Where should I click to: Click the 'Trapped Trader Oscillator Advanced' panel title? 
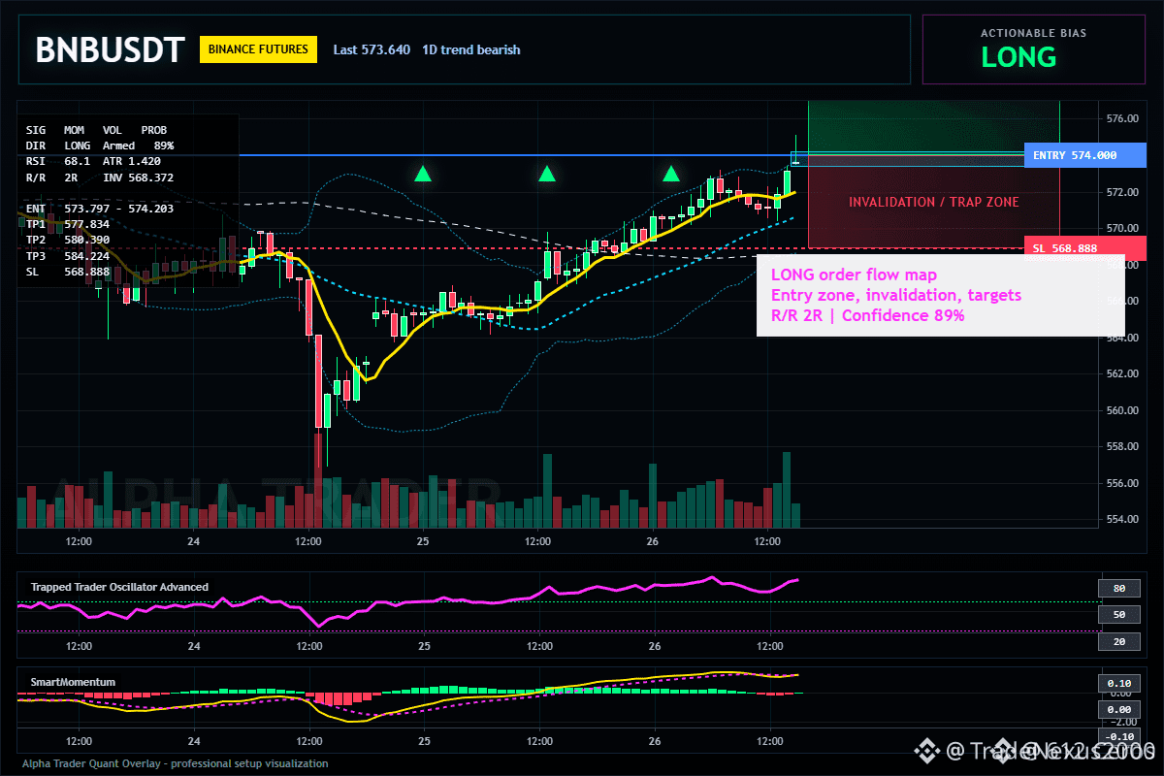(119, 587)
